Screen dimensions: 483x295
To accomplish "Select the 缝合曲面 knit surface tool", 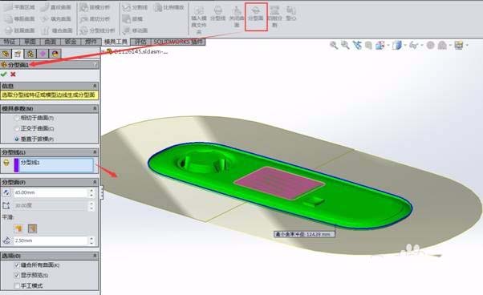I will tap(57, 30).
